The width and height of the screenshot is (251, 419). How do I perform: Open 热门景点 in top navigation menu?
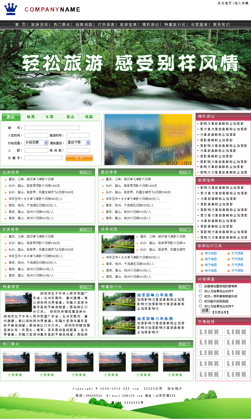click(62, 25)
